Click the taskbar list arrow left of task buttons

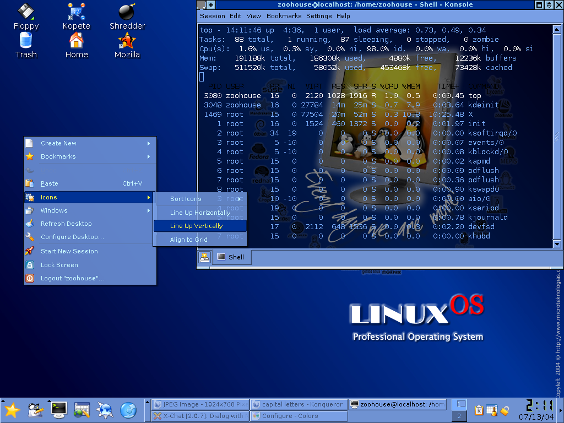(147, 402)
